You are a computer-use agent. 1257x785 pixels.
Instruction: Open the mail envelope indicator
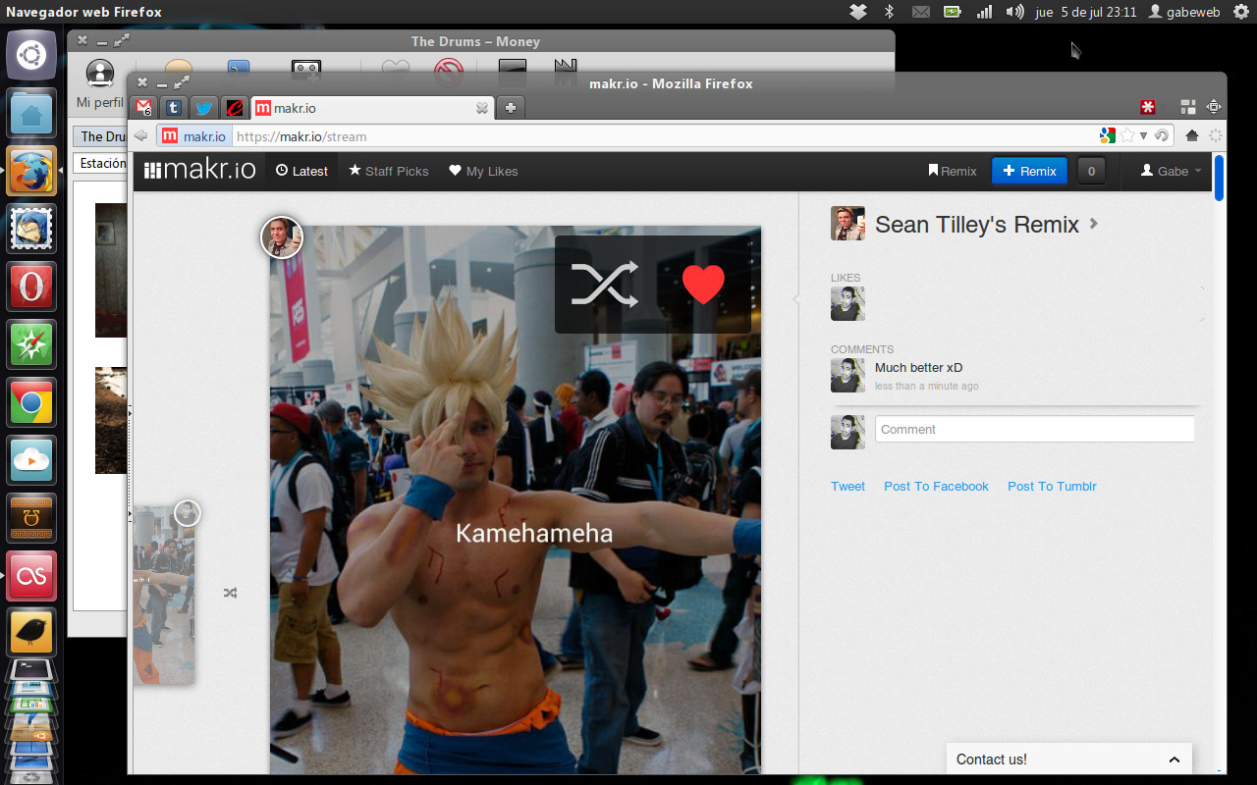(x=920, y=12)
